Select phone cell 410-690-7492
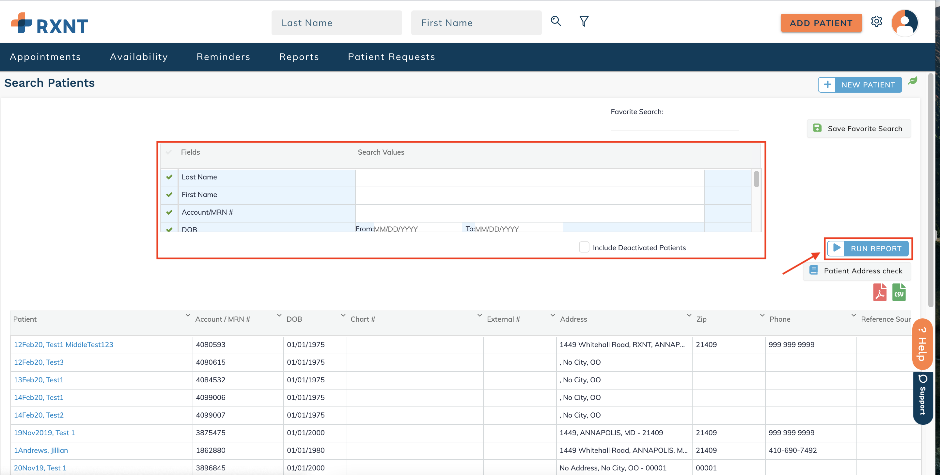Image resolution: width=940 pixels, height=475 pixels. point(811,450)
